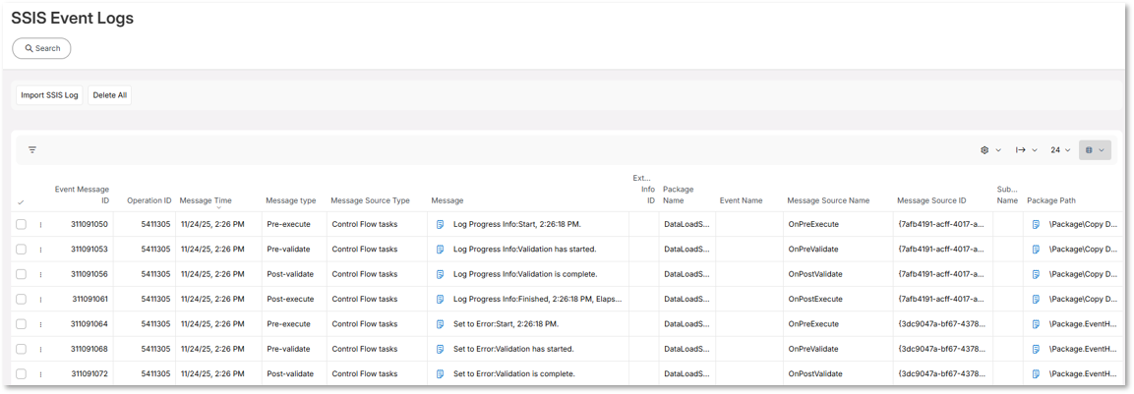This screenshot has height=394, width=1134.
Task: Open row actions menu for event 311091068
Action: click(x=40, y=349)
